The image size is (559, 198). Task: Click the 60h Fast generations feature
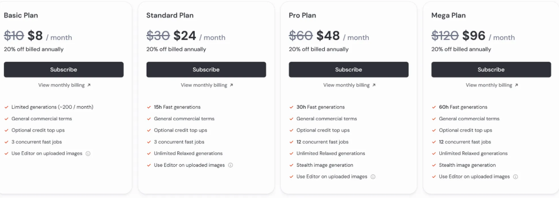[463, 107]
